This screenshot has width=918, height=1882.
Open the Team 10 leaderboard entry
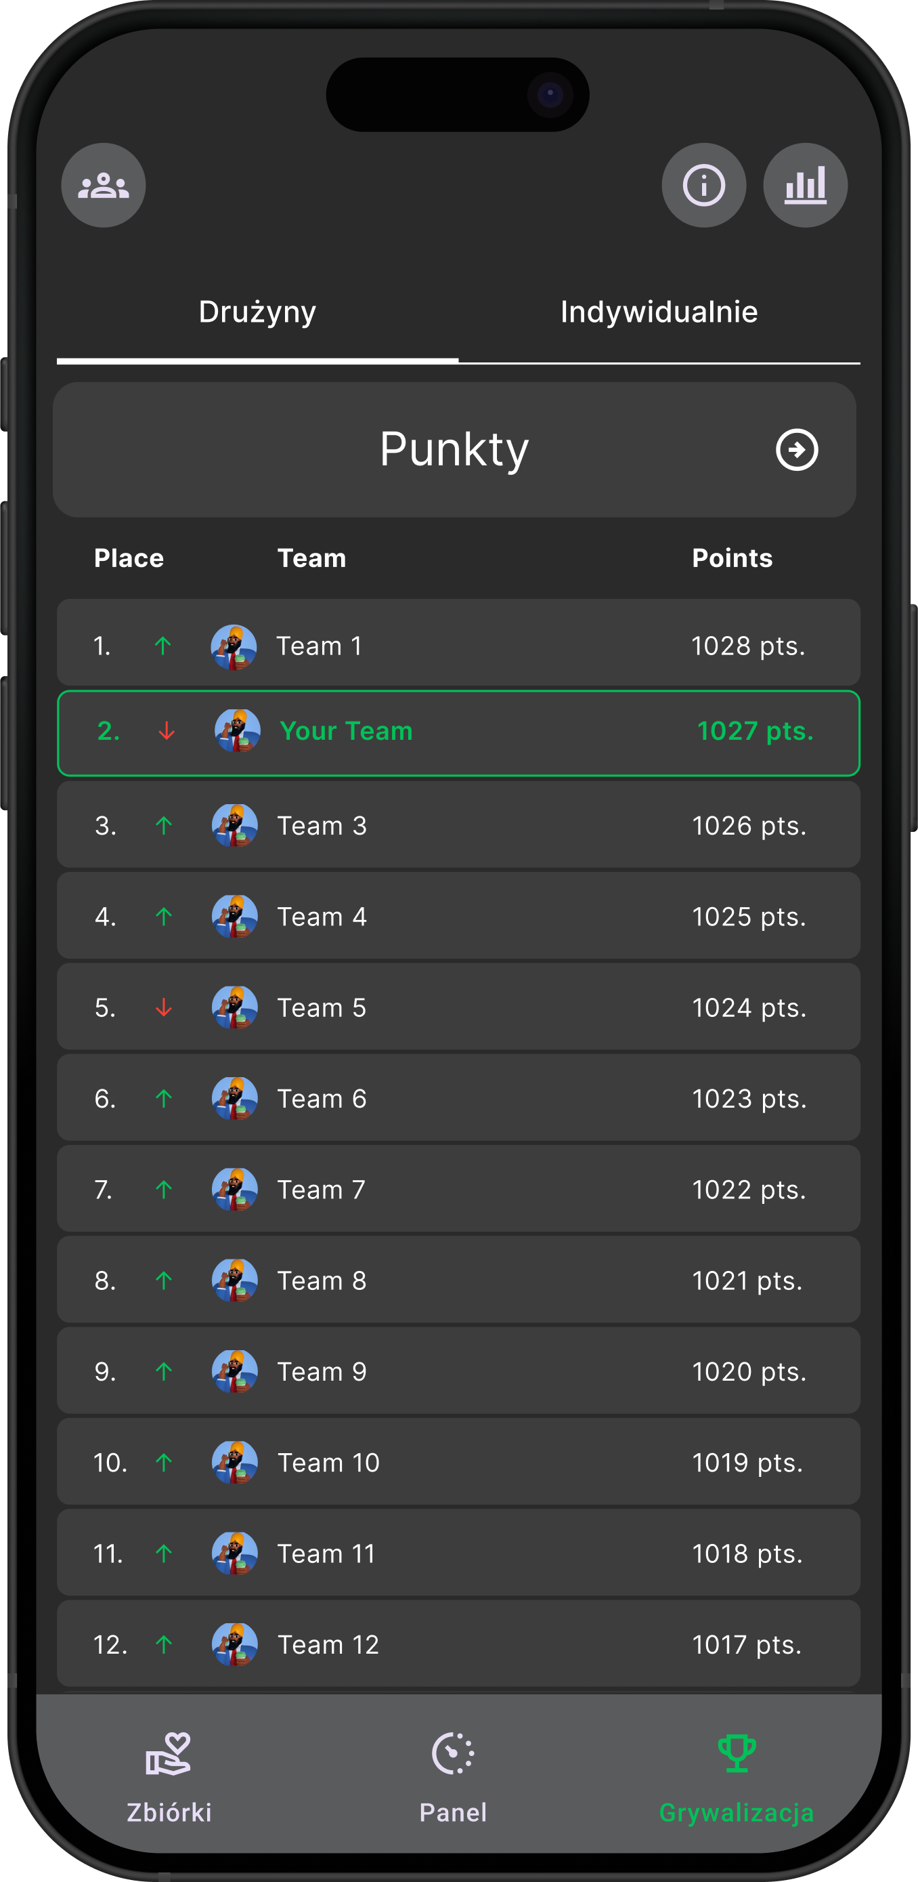(458, 1462)
